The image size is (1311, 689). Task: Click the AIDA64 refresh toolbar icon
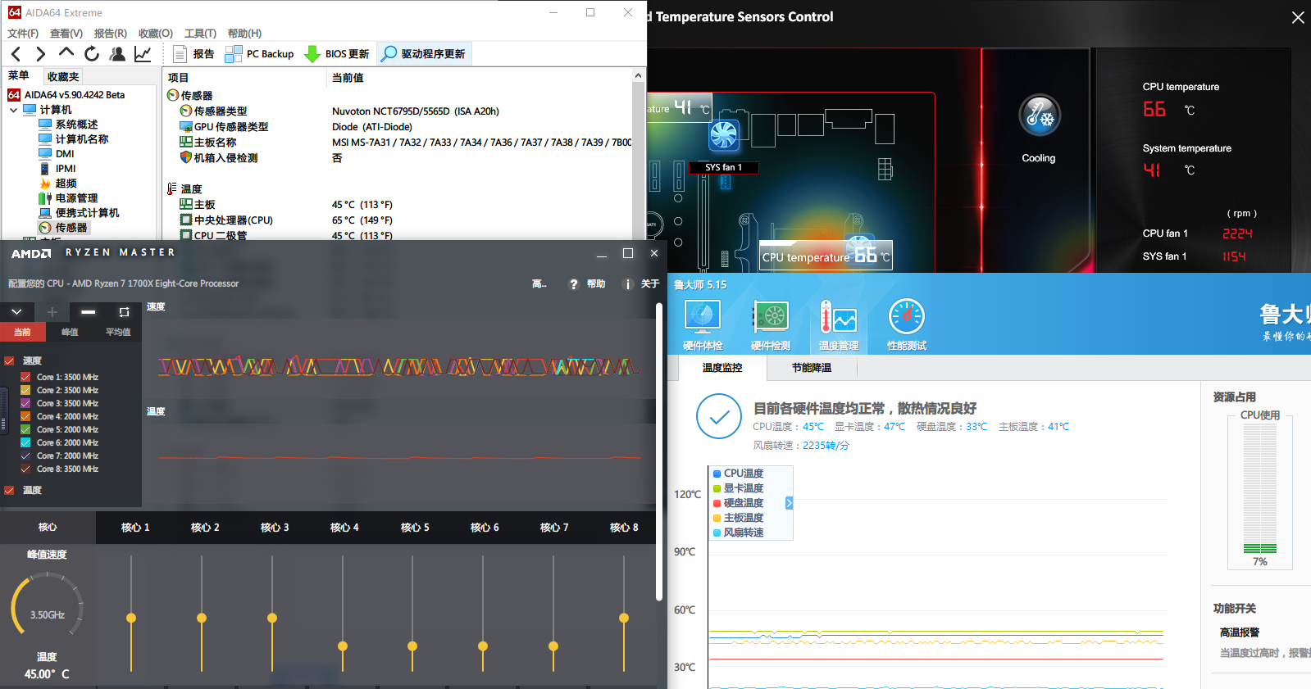(x=92, y=54)
